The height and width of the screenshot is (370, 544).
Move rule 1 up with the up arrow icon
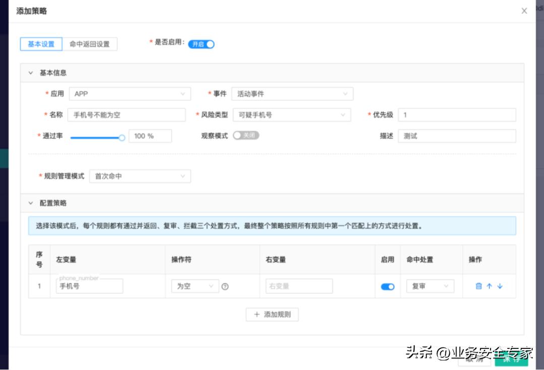[488, 286]
